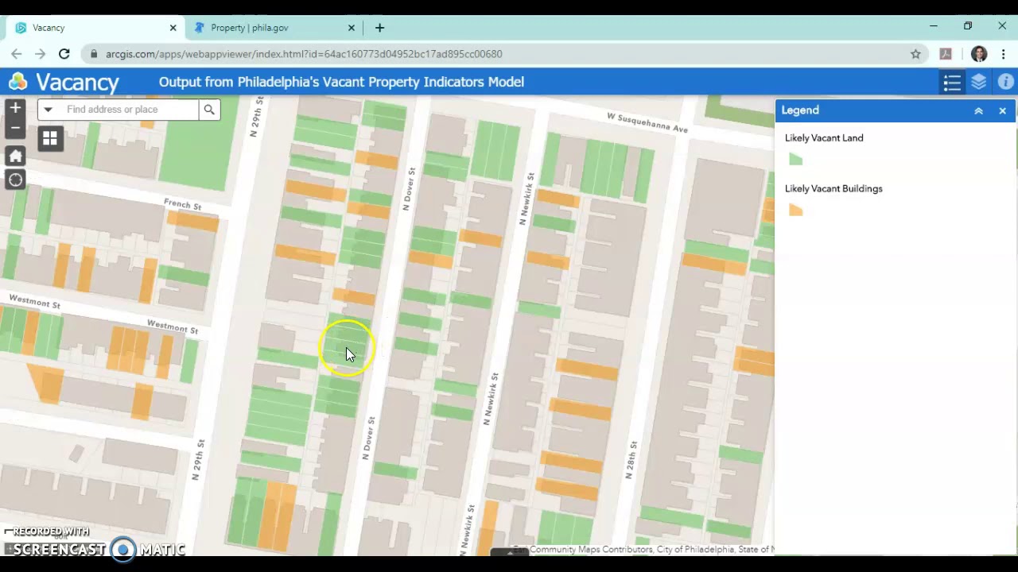Return map to default home extent
This screenshot has height=572, width=1018.
(x=15, y=156)
